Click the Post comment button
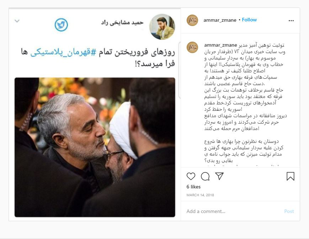309x239 pixels. (x=289, y=211)
